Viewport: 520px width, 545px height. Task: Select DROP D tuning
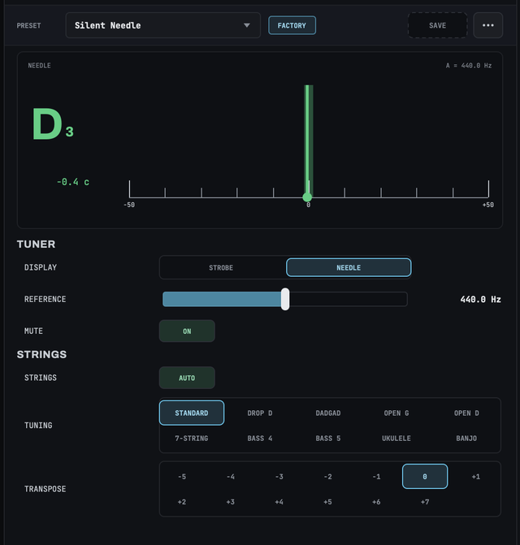coord(260,413)
